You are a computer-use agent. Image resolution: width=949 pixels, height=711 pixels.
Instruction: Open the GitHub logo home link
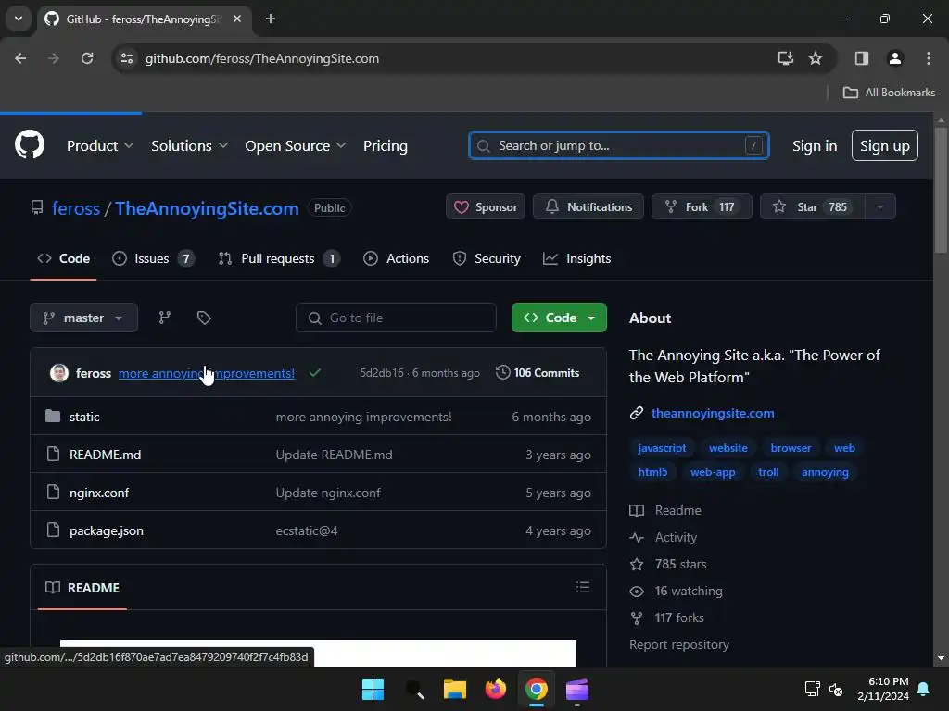click(x=30, y=145)
